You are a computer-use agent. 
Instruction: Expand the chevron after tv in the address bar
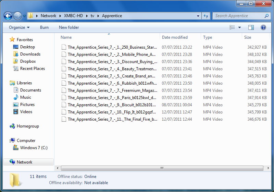click(98, 16)
